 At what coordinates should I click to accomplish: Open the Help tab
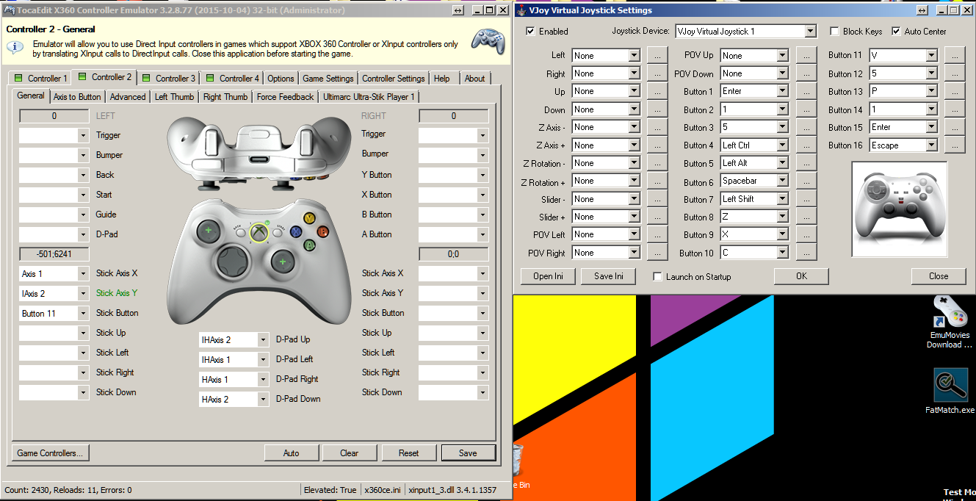[x=442, y=79]
